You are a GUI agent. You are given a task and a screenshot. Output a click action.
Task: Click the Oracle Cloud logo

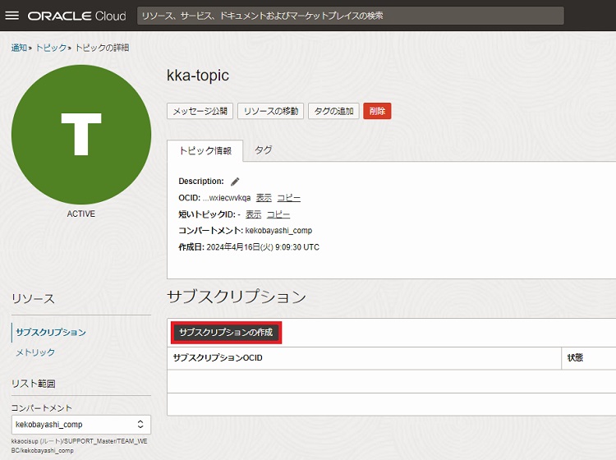(77, 16)
